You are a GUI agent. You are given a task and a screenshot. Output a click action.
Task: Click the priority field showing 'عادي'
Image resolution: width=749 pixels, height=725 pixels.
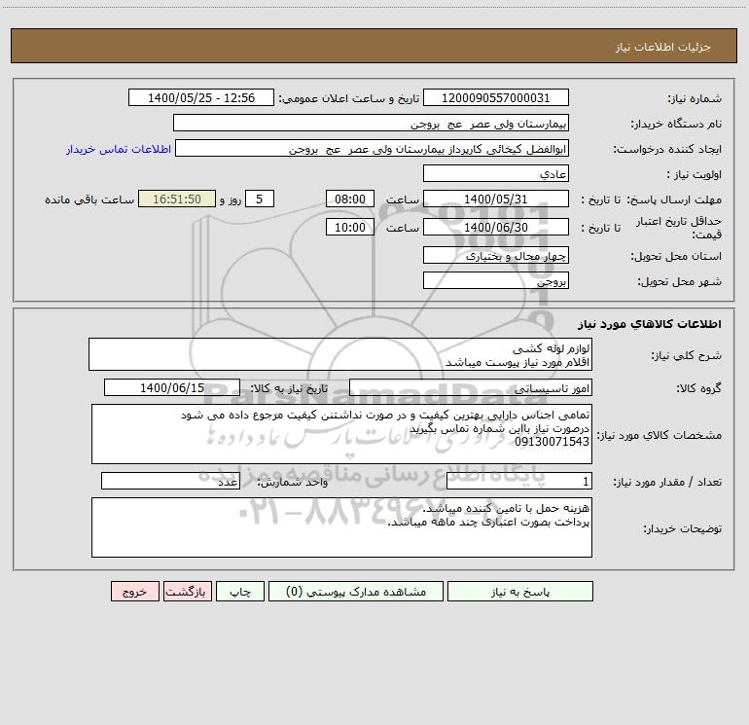pyautogui.click(x=496, y=173)
